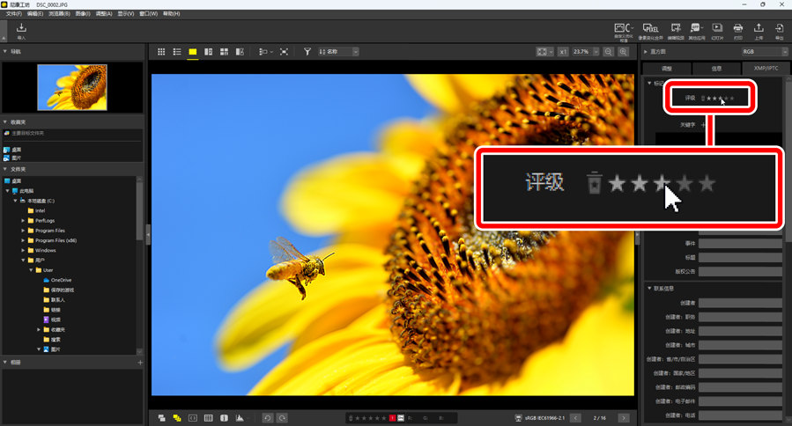Go to next image arrow button

[x=624, y=418]
